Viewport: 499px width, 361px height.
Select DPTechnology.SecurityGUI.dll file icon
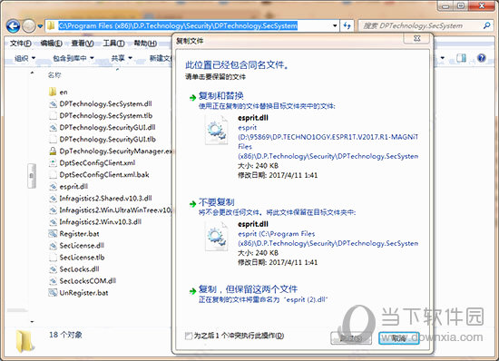click(53, 128)
